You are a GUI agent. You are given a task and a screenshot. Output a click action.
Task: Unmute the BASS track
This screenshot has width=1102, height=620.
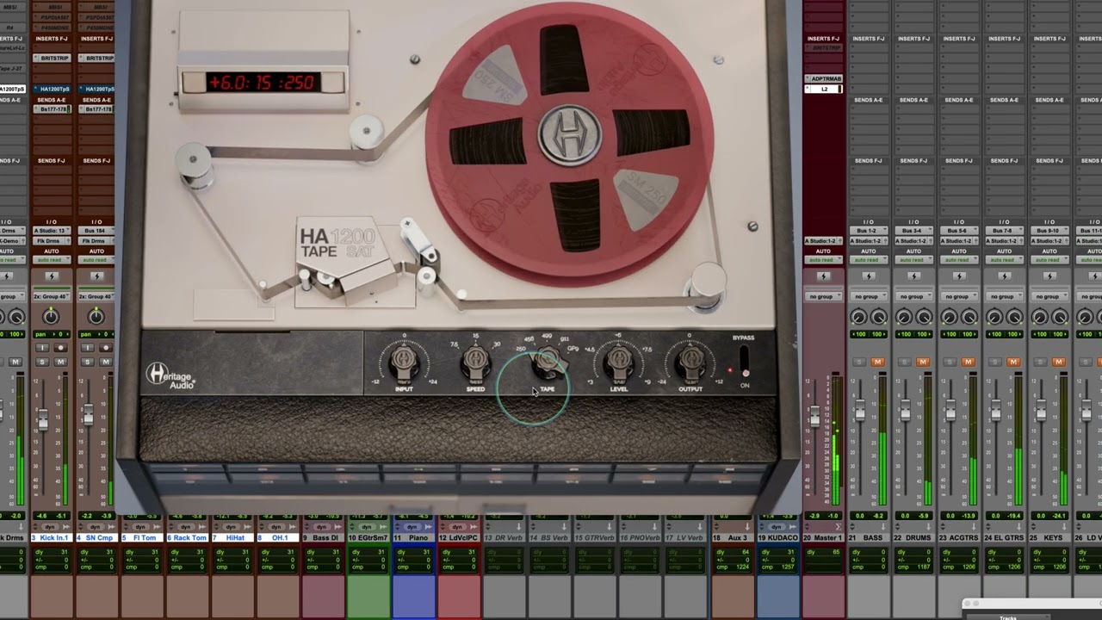pos(878,362)
